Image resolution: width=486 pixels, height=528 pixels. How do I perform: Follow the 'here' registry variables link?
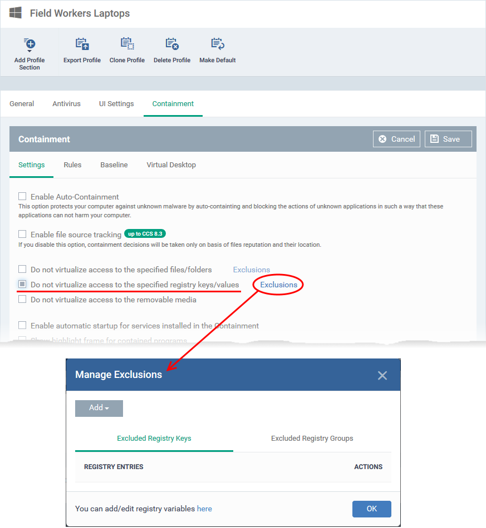(204, 509)
